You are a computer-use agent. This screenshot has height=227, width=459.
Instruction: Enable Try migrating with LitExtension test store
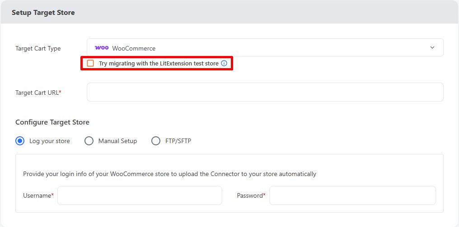coord(90,63)
